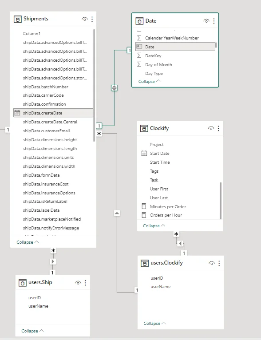Image resolution: width=261 pixels, height=340 pixels.
Task: Select shipData.insuranceCost field
Action: pyautogui.click(x=46, y=184)
